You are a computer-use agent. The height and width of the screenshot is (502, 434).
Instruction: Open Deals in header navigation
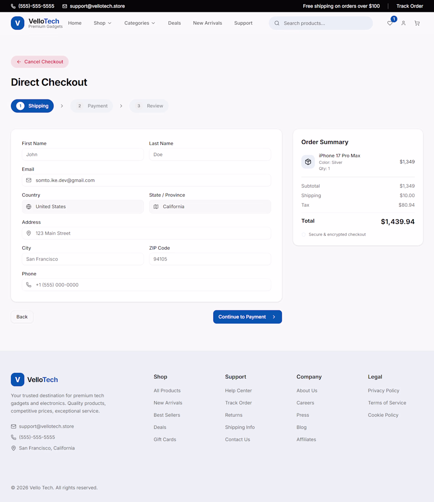pyautogui.click(x=174, y=23)
